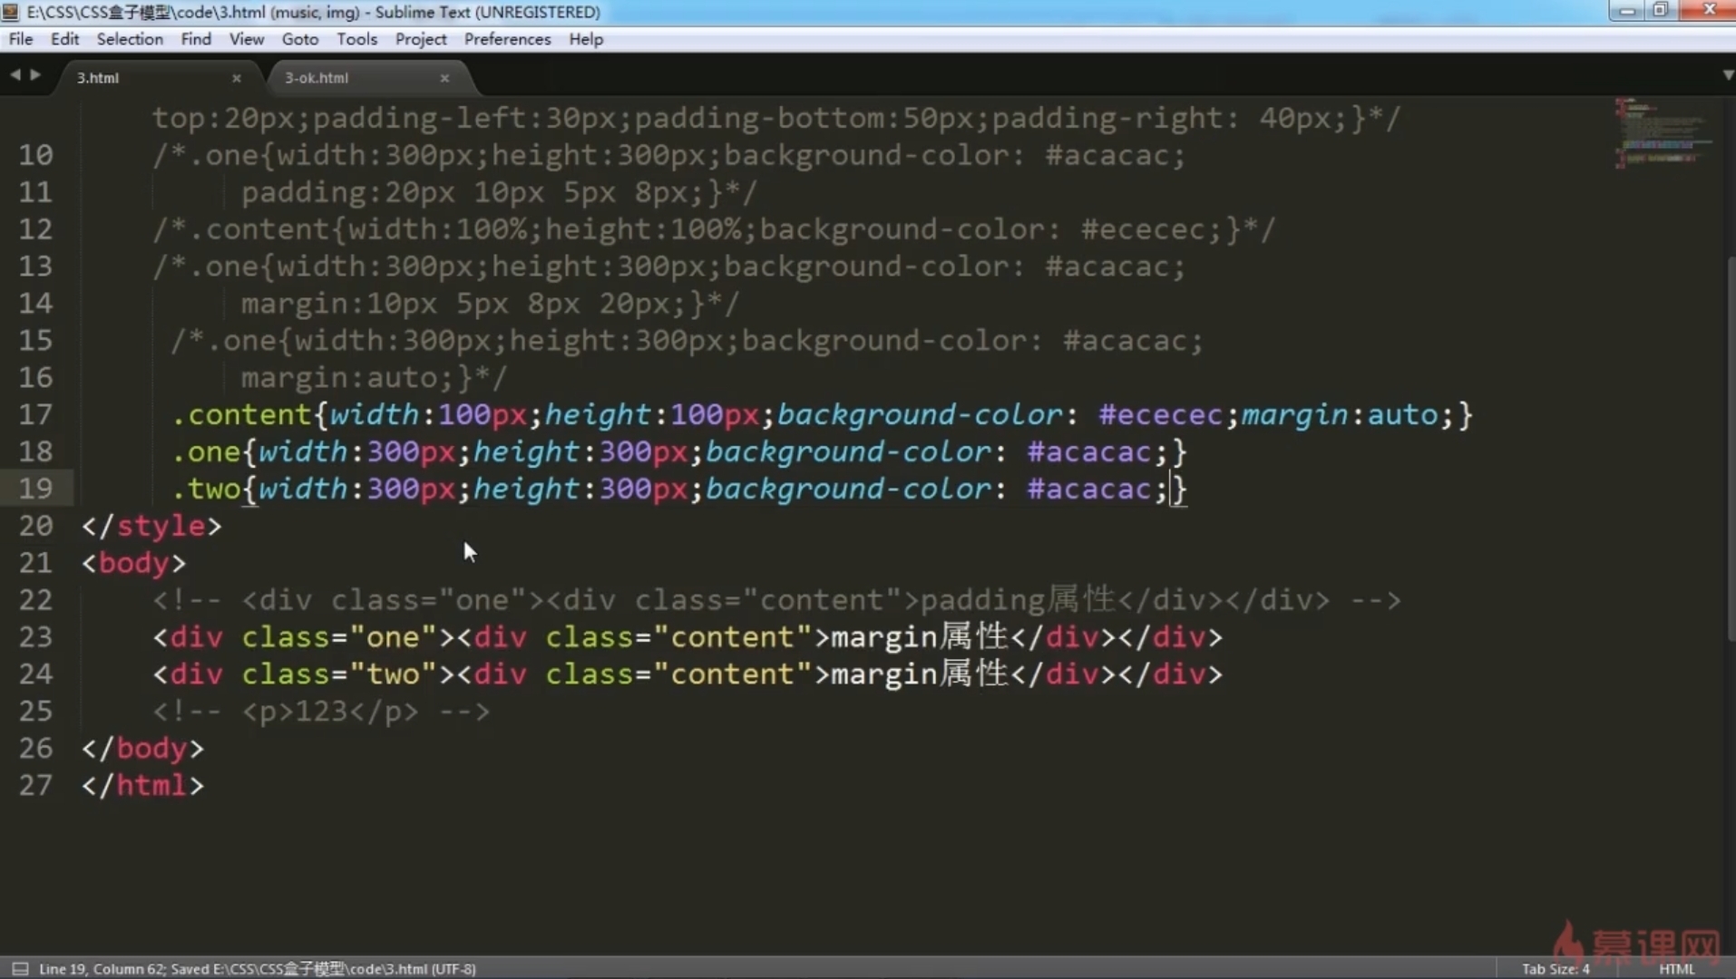Click the .one selector on line 18
The height and width of the screenshot is (979, 1736).
click(x=207, y=451)
